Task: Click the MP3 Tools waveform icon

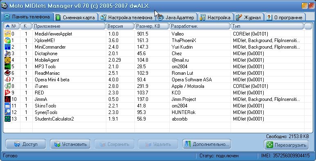Action: coord(7,67)
